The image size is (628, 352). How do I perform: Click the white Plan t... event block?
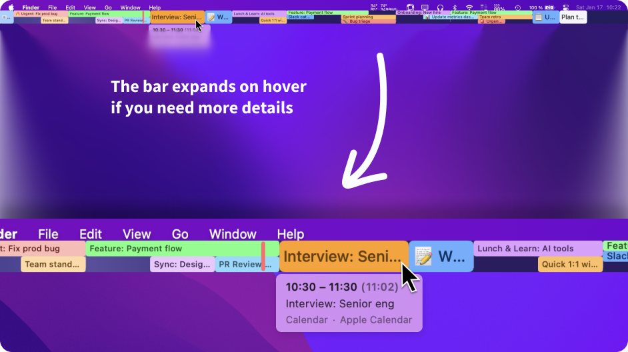click(x=572, y=17)
